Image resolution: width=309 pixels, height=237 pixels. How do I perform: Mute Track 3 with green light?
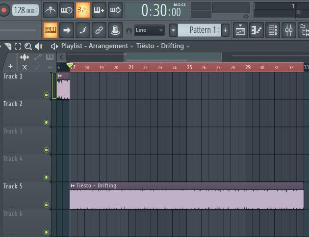(46, 150)
